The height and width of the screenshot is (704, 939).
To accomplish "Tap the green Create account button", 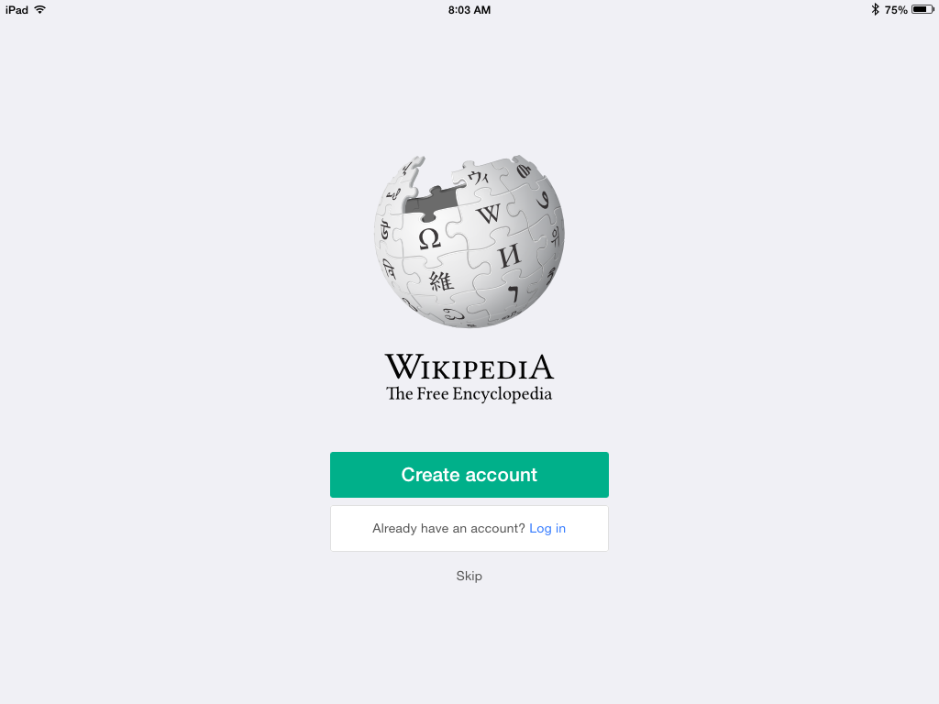I will 469,475.
